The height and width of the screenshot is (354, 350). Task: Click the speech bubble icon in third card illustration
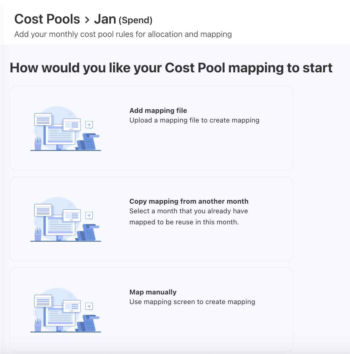coord(89,306)
